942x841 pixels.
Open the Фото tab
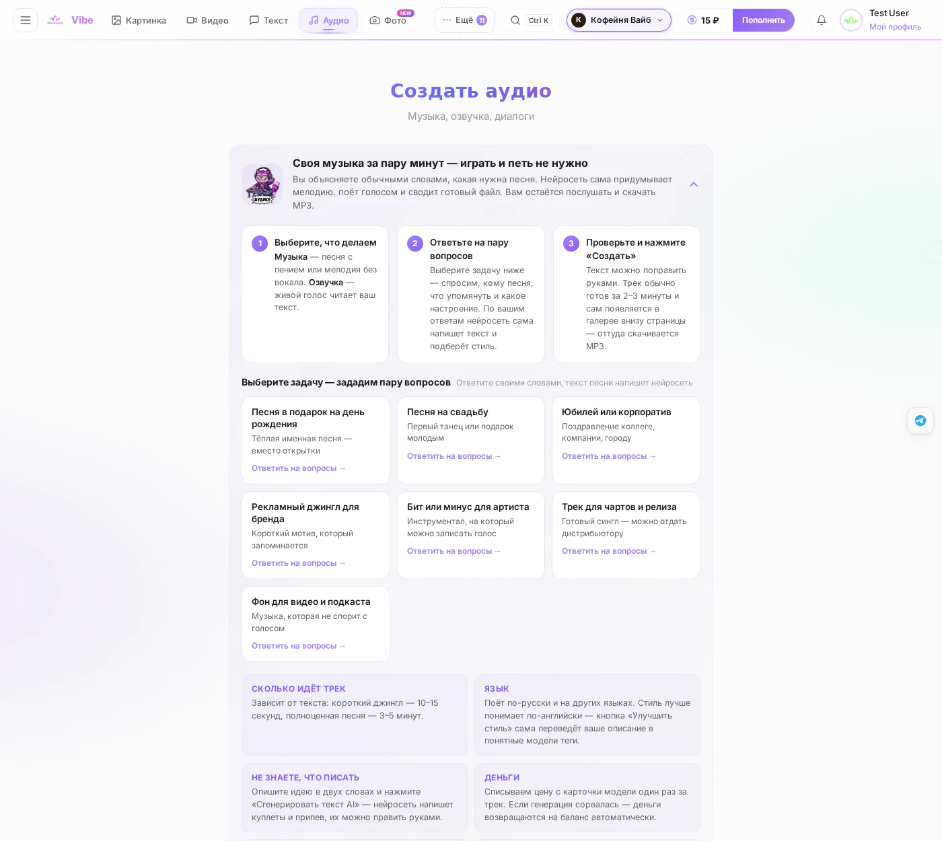(x=389, y=20)
